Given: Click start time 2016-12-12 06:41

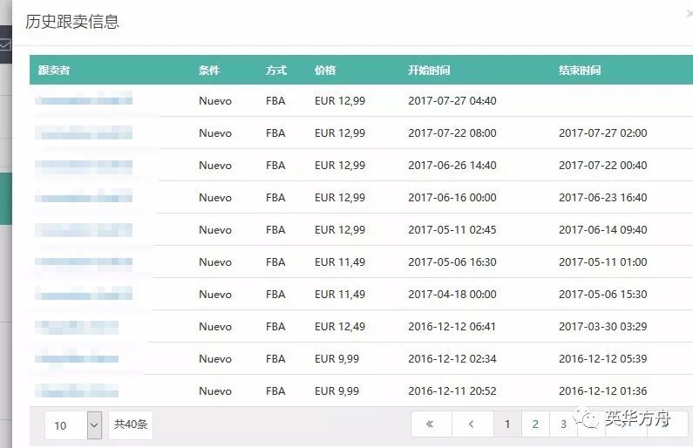Looking at the screenshot, I should point(452,327).
